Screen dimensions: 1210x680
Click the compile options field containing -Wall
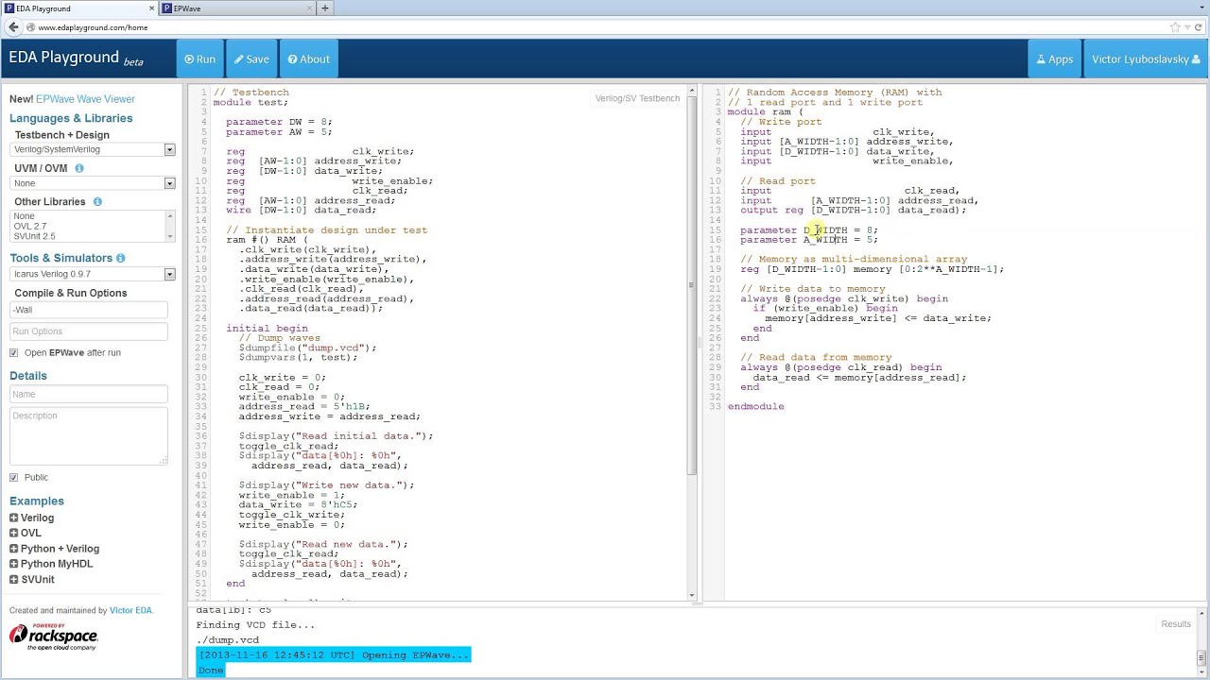[x=89, y=310]
